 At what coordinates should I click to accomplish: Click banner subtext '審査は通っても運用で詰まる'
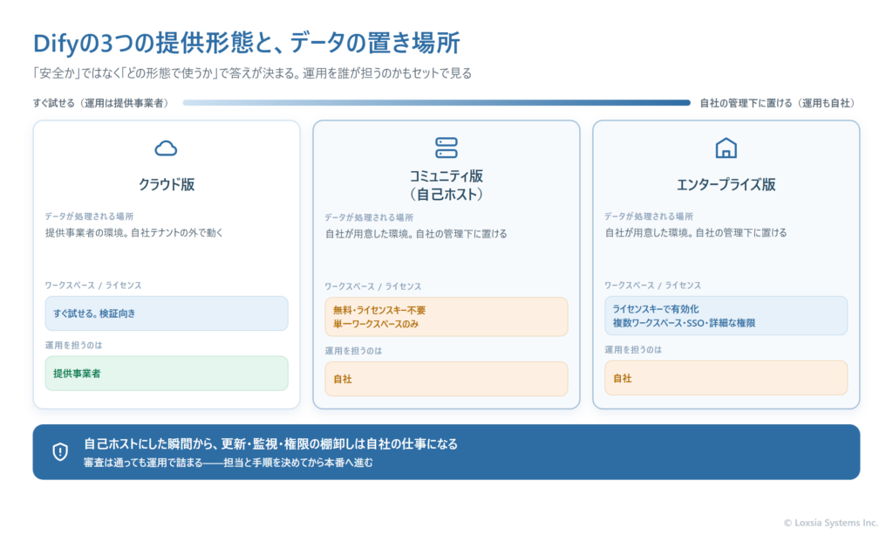[x=228, y=463]
